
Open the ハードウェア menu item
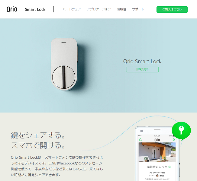tap(72, 9)
